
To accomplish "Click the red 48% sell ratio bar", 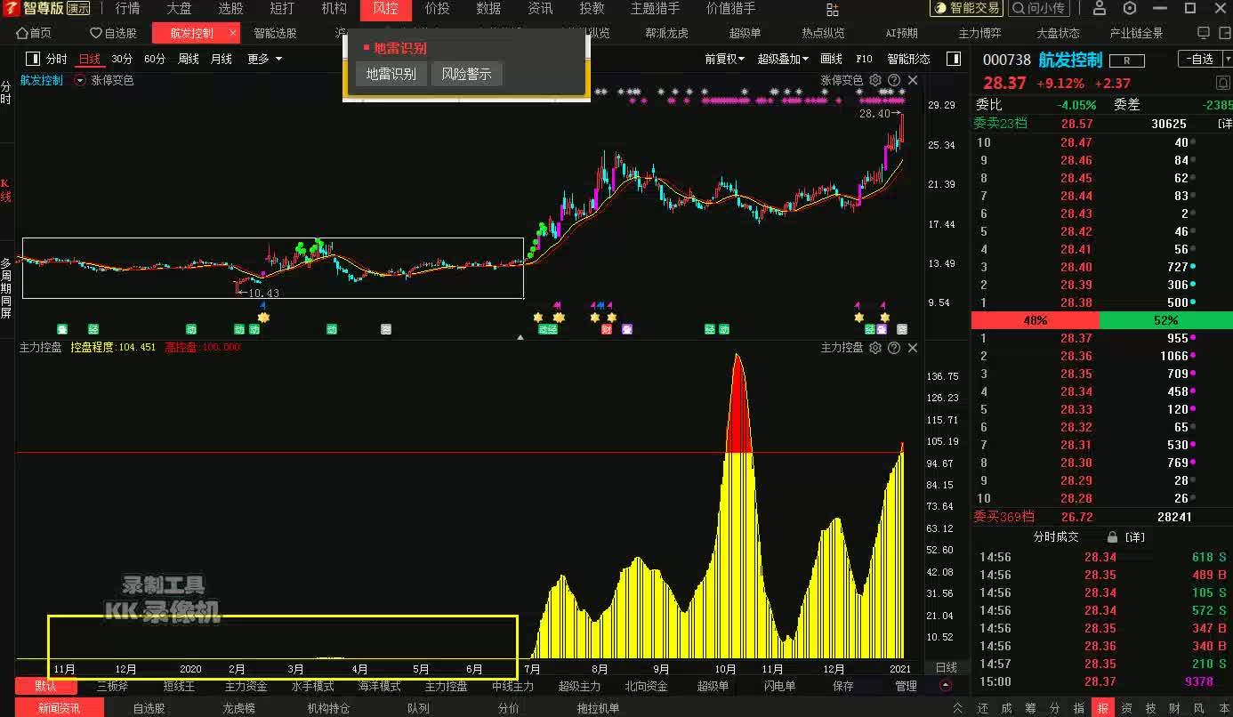I will pyautogui.click(x=1036, y=320).
